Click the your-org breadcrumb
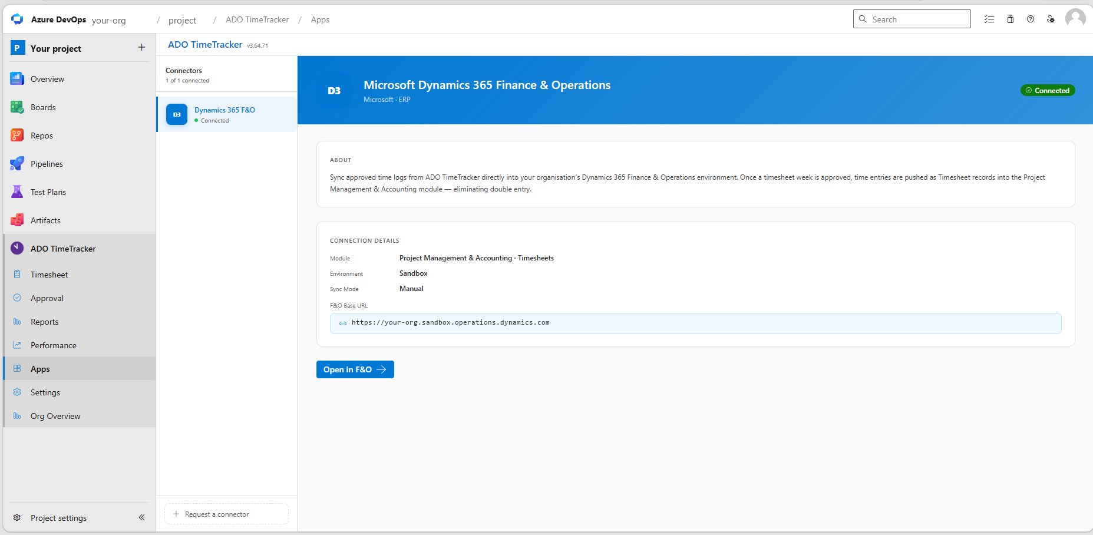The width and height of the screenshot is (1093, 535). tap(109, 20)
